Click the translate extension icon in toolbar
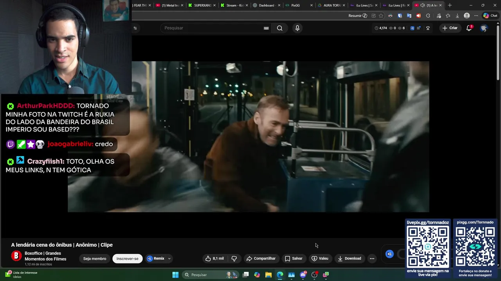 click(x=409, y=16)
